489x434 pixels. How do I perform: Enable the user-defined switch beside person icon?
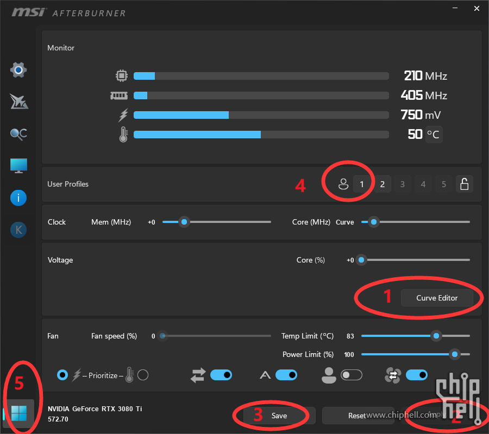tap(352, 375)
